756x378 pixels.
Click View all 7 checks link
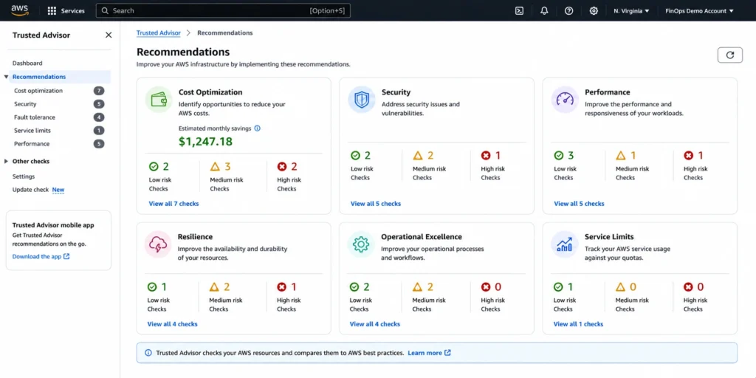[x=173, y=204]
